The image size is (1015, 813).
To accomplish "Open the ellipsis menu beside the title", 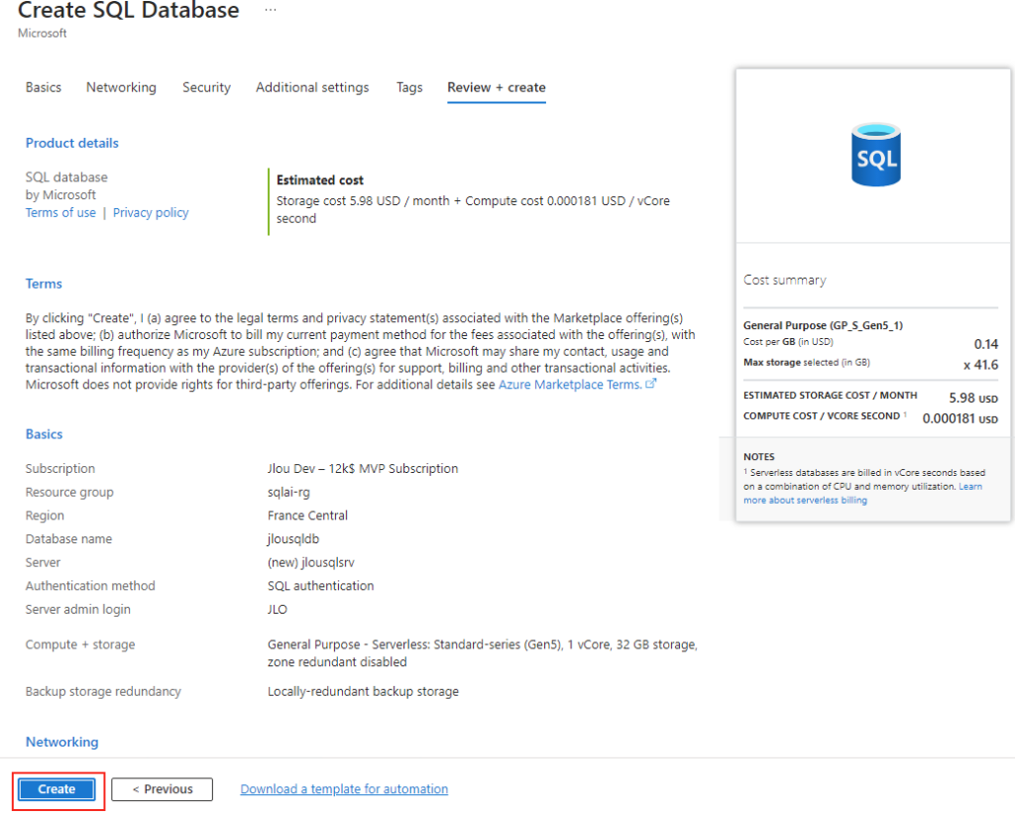I will coord(271,10).
